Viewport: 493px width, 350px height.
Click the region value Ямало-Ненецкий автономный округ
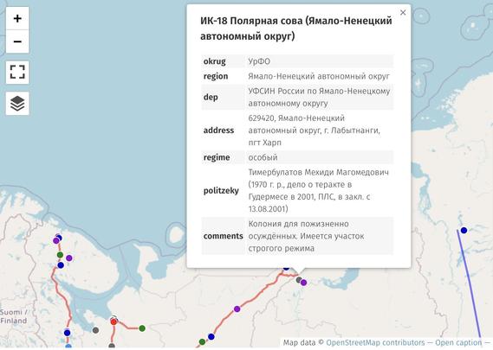pyautogui.click(x=319, y=76)
